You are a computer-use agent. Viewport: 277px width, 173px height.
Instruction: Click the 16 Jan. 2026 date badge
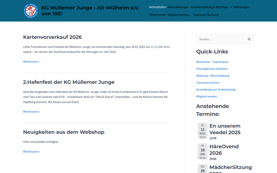coord(203,151)
